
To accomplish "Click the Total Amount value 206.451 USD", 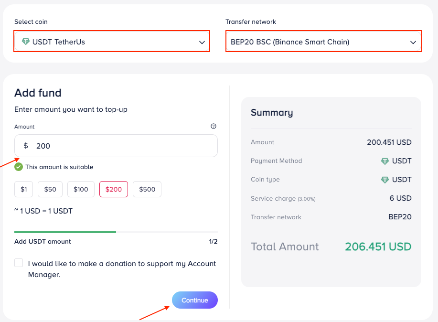I will [378, 247].
